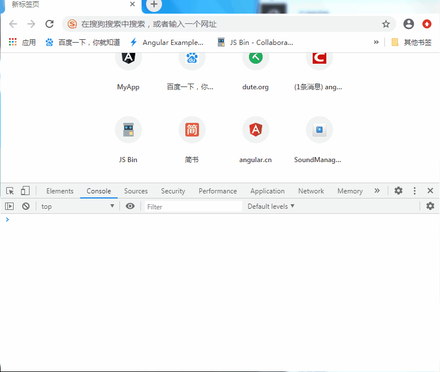Image resolution: width=440 pixels, height=372 pixels.
Task: Expand more DevTools tabs chevron
Action: (x=377, y=191)
